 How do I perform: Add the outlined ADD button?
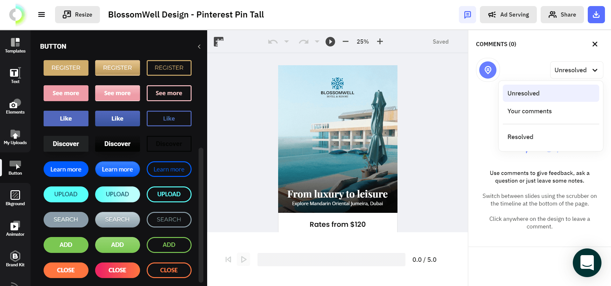point(169,245)
